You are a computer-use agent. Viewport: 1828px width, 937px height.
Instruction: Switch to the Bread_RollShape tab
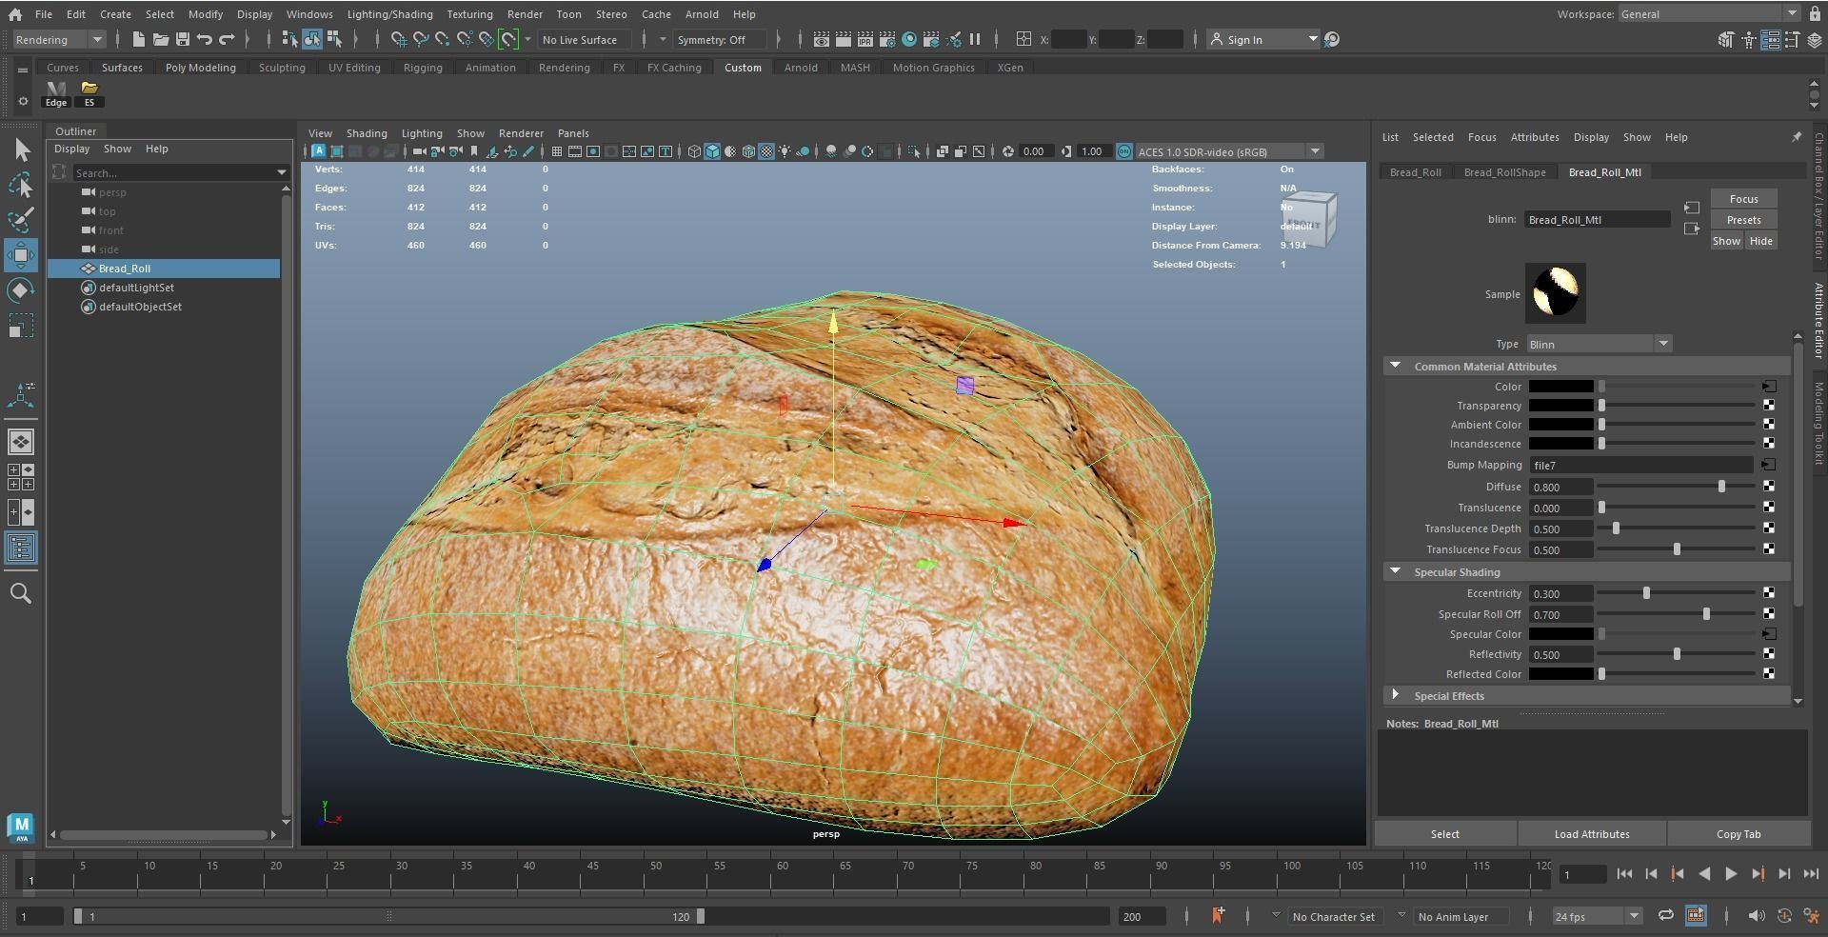[1504, 172]
